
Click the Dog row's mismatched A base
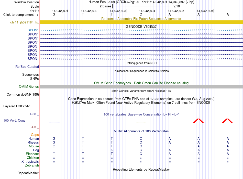(112, 150)
